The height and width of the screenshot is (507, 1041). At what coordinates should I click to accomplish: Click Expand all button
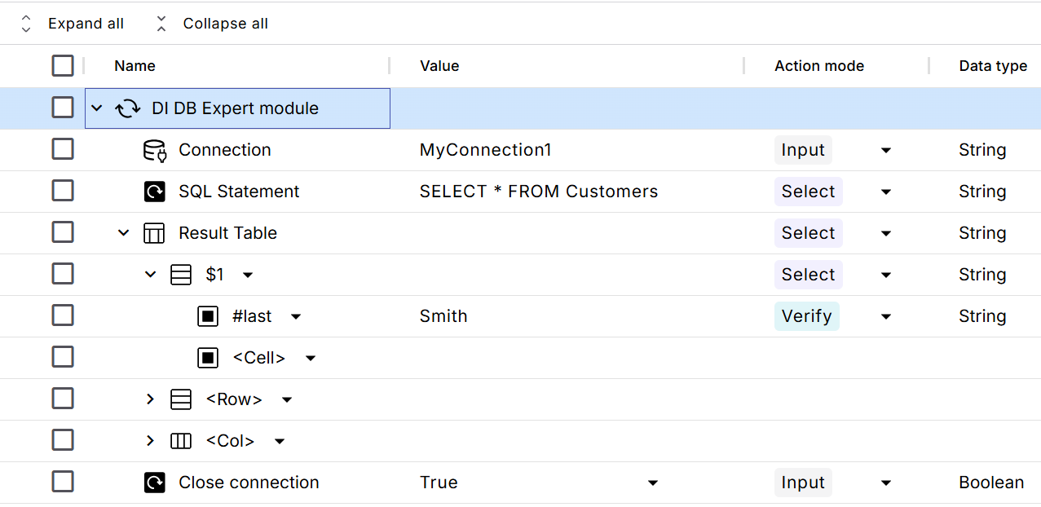[x=73, y=24]
